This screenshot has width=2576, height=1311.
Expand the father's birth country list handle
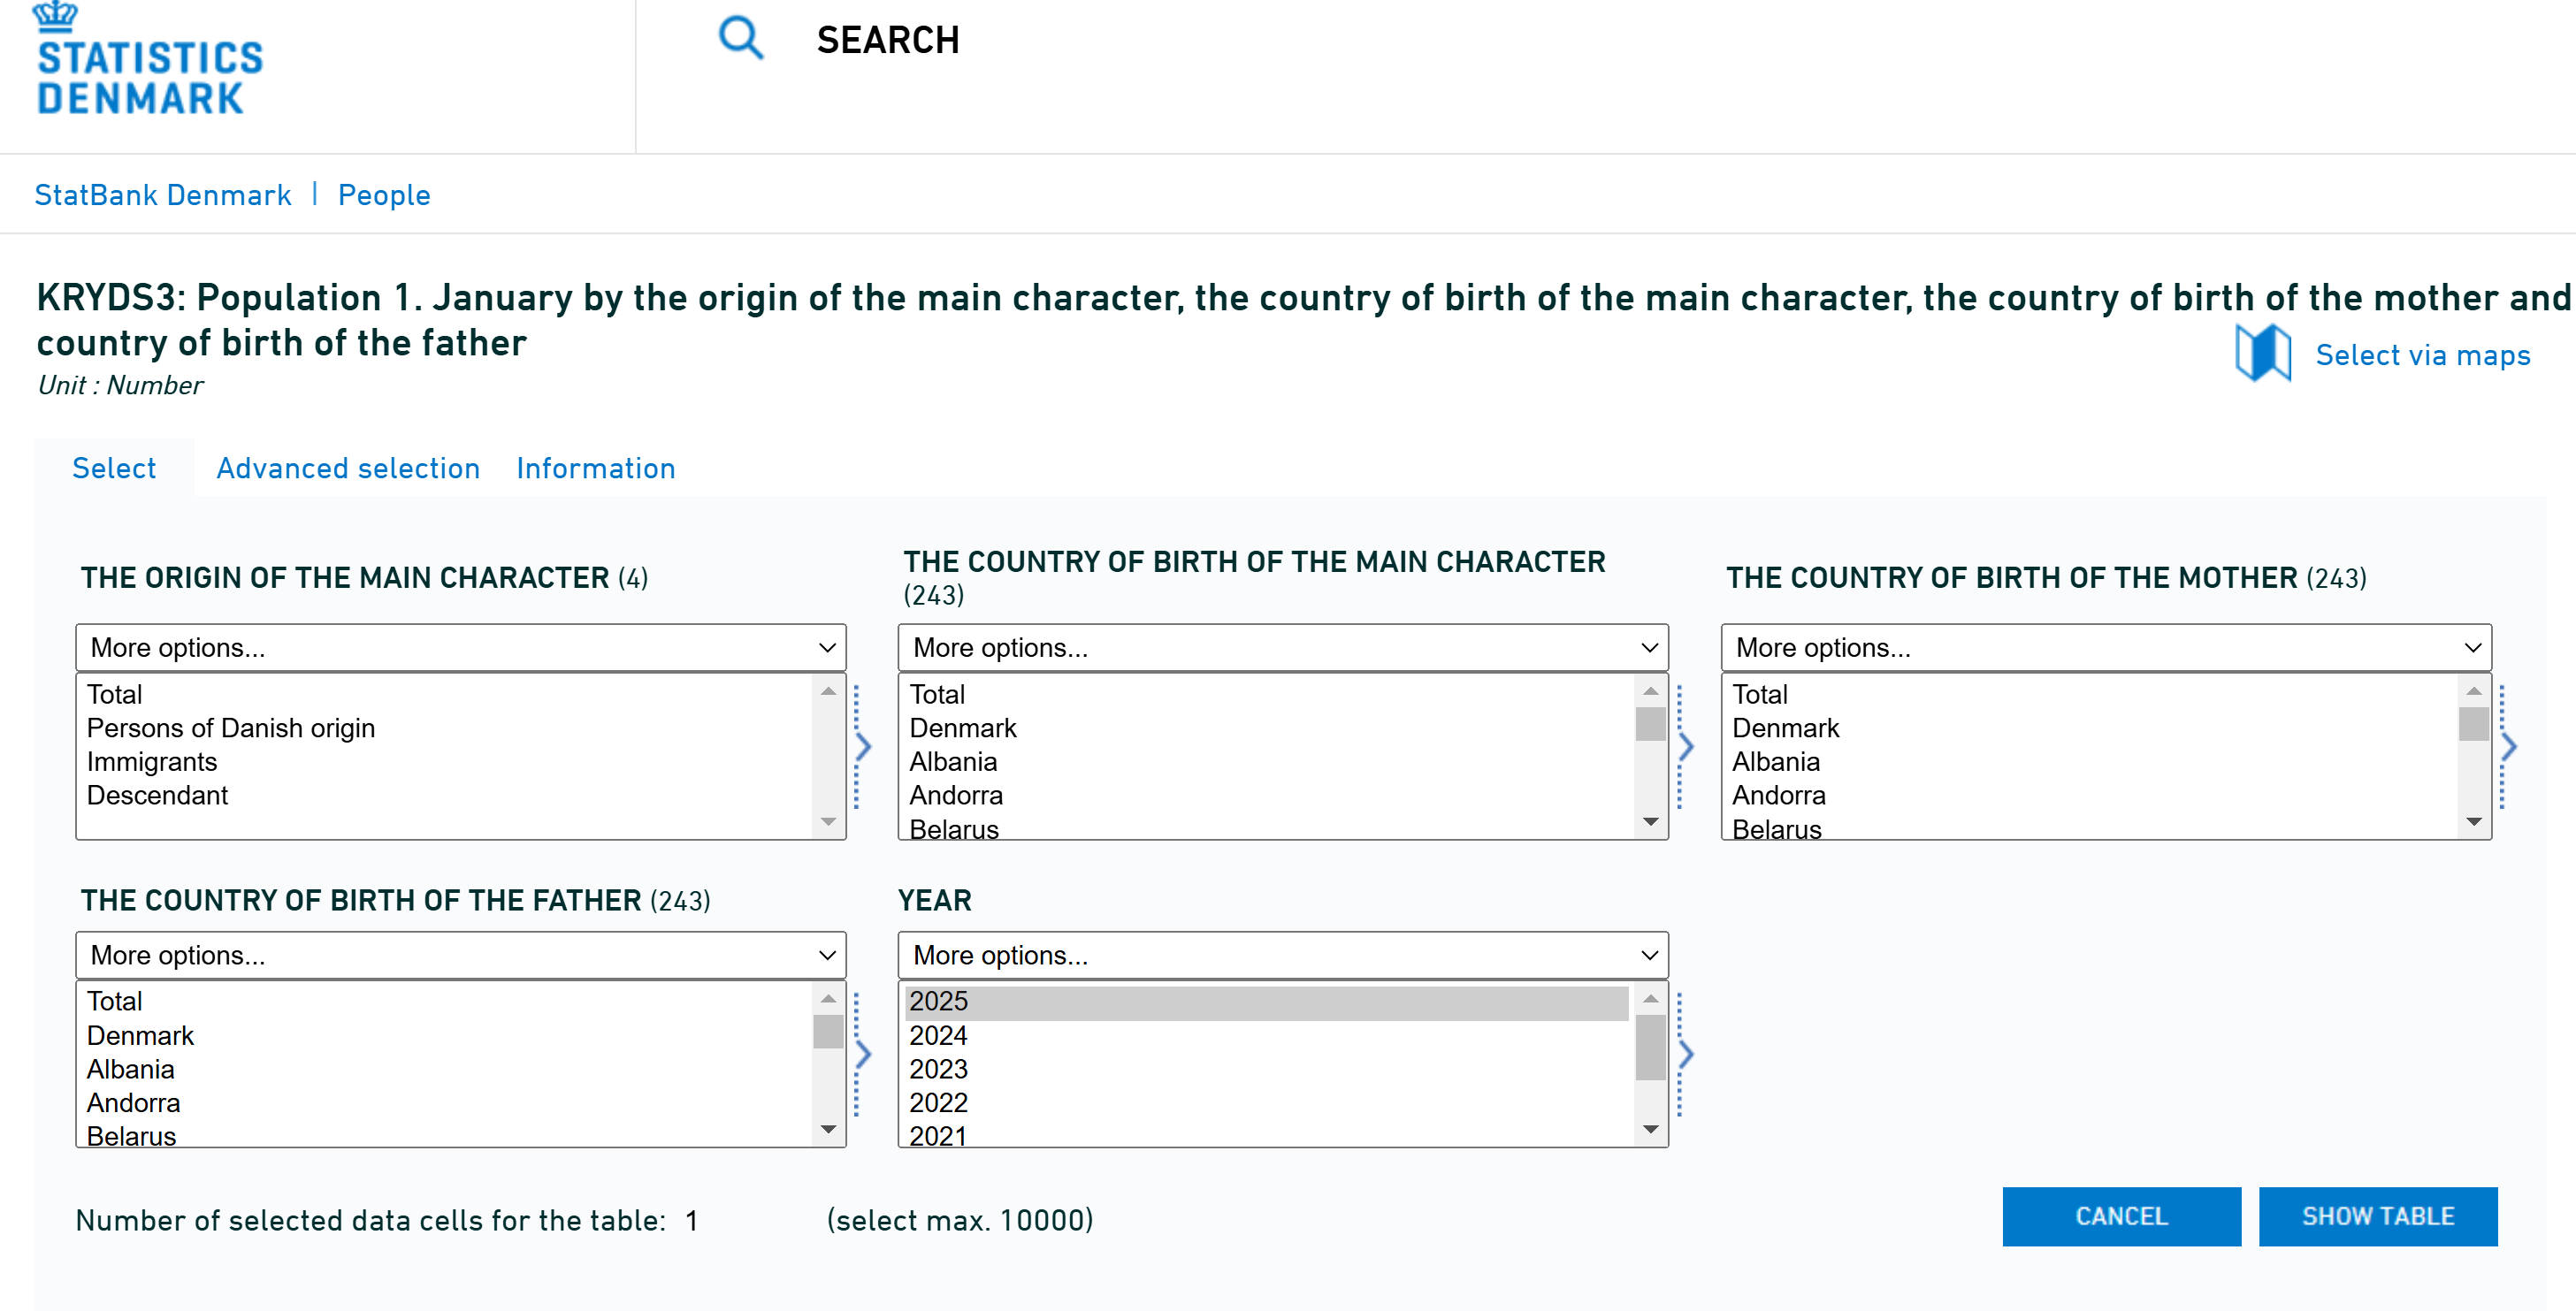[862, 1054]
